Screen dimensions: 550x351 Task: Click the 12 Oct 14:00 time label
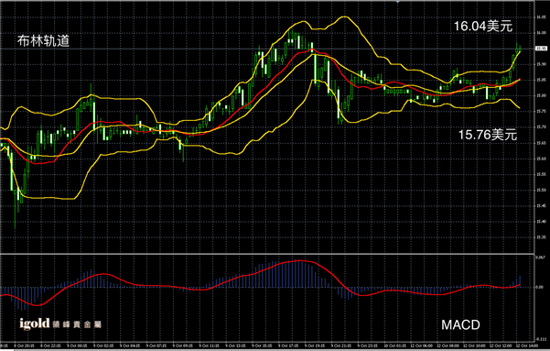(x=524, y=346)
